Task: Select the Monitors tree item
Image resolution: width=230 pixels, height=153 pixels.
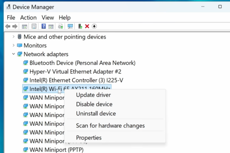Action: pyautogui.click(x=35, y=46)
